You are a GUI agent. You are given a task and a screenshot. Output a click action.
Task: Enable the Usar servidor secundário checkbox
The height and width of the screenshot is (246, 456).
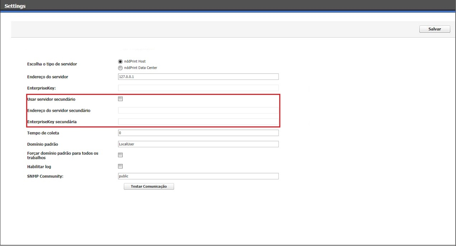[x=120, y=99]
